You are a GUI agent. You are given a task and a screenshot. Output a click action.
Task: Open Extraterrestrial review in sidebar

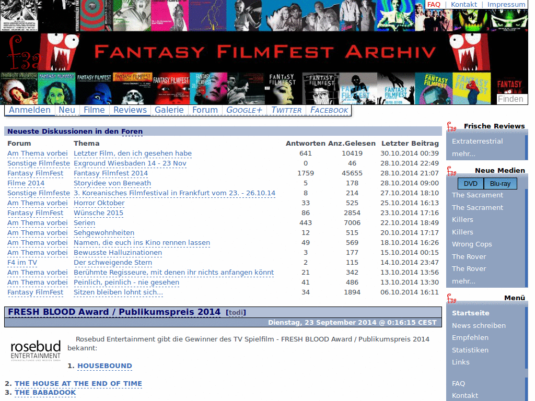tap(477, 141)
